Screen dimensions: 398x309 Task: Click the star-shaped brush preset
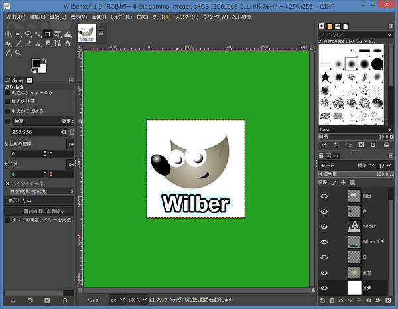click(x=326, y=78)
